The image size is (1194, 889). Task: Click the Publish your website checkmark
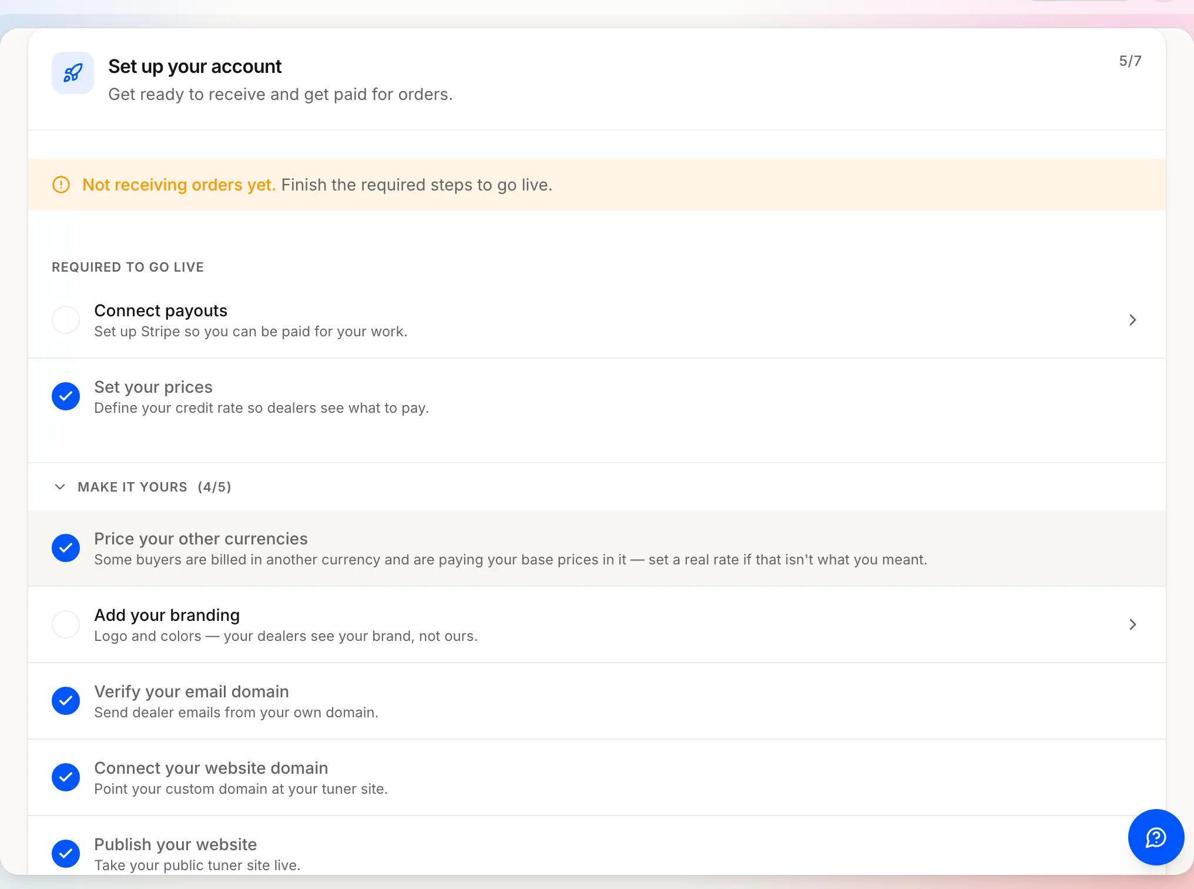tap(66, 854)
